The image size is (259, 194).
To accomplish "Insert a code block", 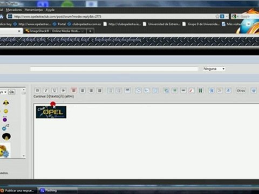I will coord(147,91).
